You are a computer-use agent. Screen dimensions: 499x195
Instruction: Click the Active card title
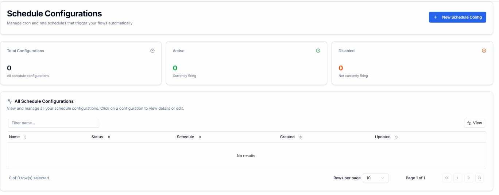click(x=179, y=51)
